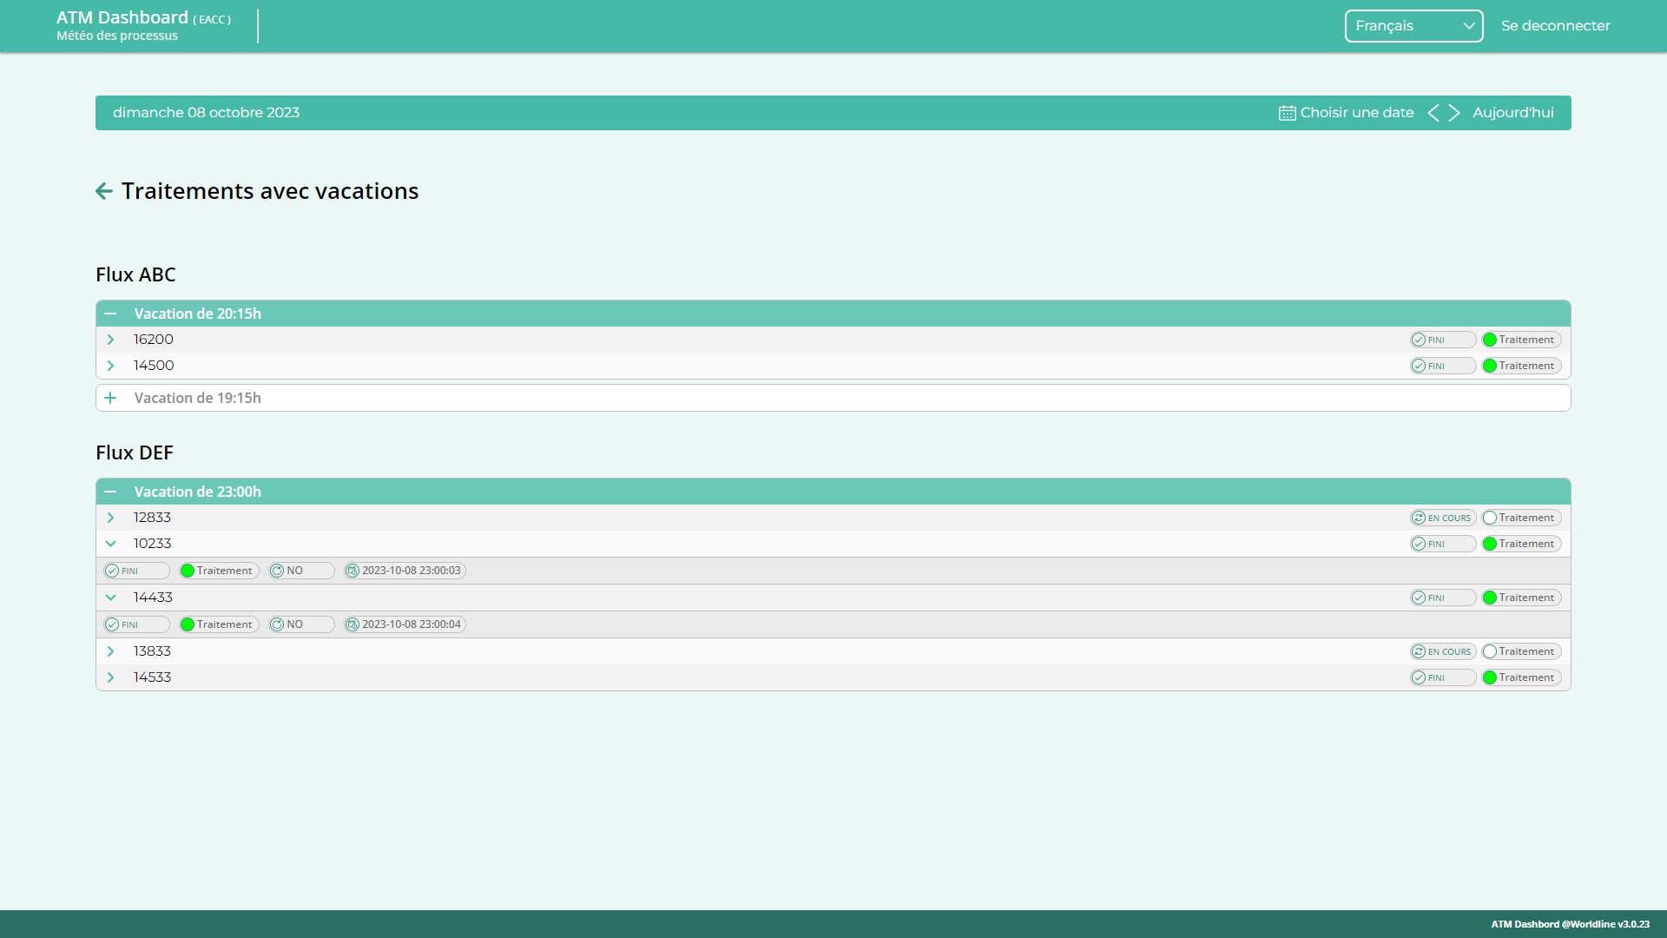Click ATM Dashboard title in header
The height and width of the screenshot is (938, 1667).
[122, 18]
